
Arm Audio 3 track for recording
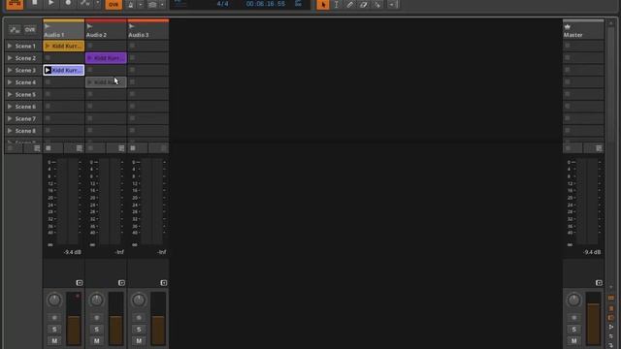coord(139,318)
